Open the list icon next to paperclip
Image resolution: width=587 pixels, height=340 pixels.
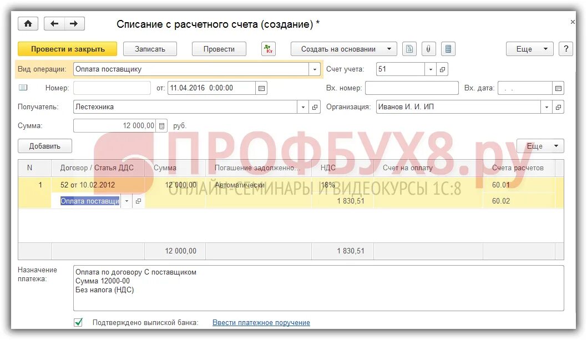point(448,49)
